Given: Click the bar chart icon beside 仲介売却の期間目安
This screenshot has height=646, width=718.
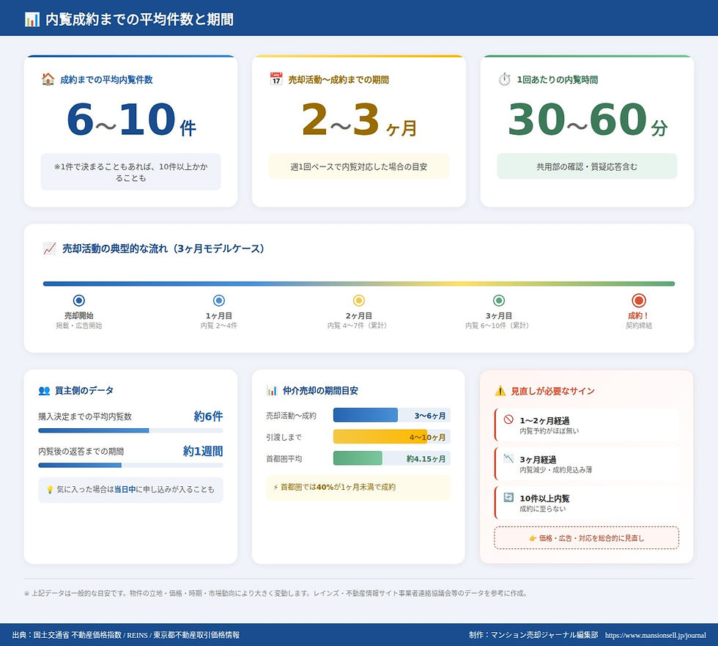Looking at the screenshot, I should 272,390.
